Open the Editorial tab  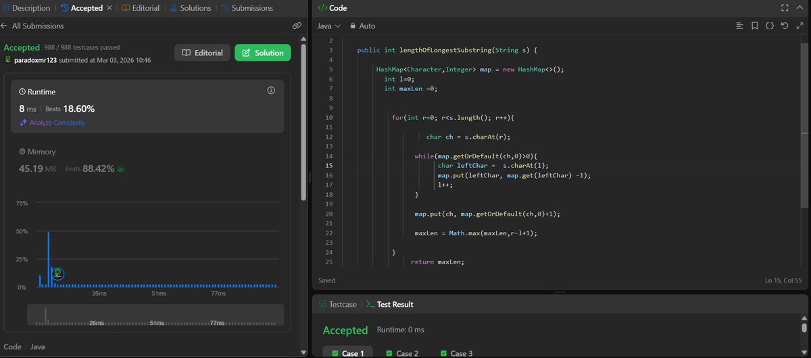tap(141, 8)
